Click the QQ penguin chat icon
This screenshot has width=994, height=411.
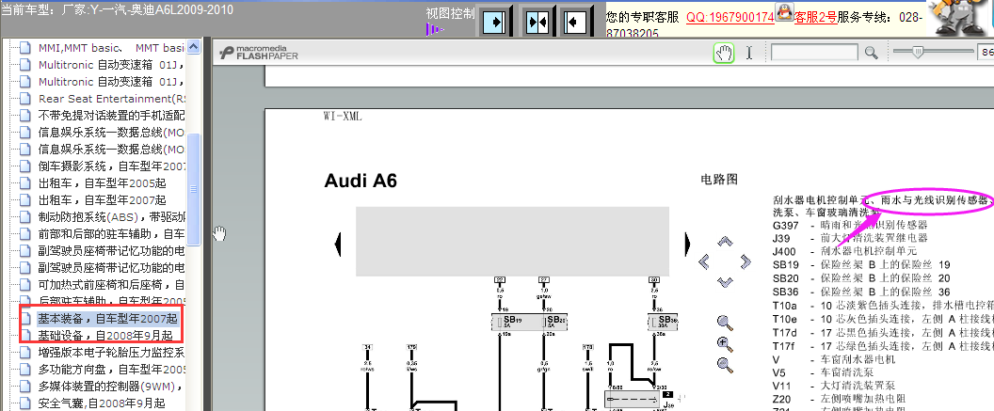coord(784,12)
